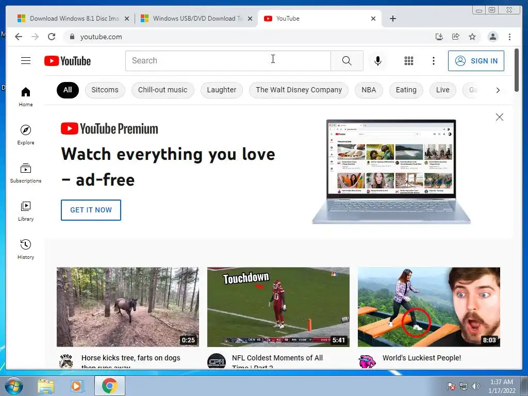Click the install app icon in address bar
The width and height of the screenshot is (528, 396).
click(439, 37)
